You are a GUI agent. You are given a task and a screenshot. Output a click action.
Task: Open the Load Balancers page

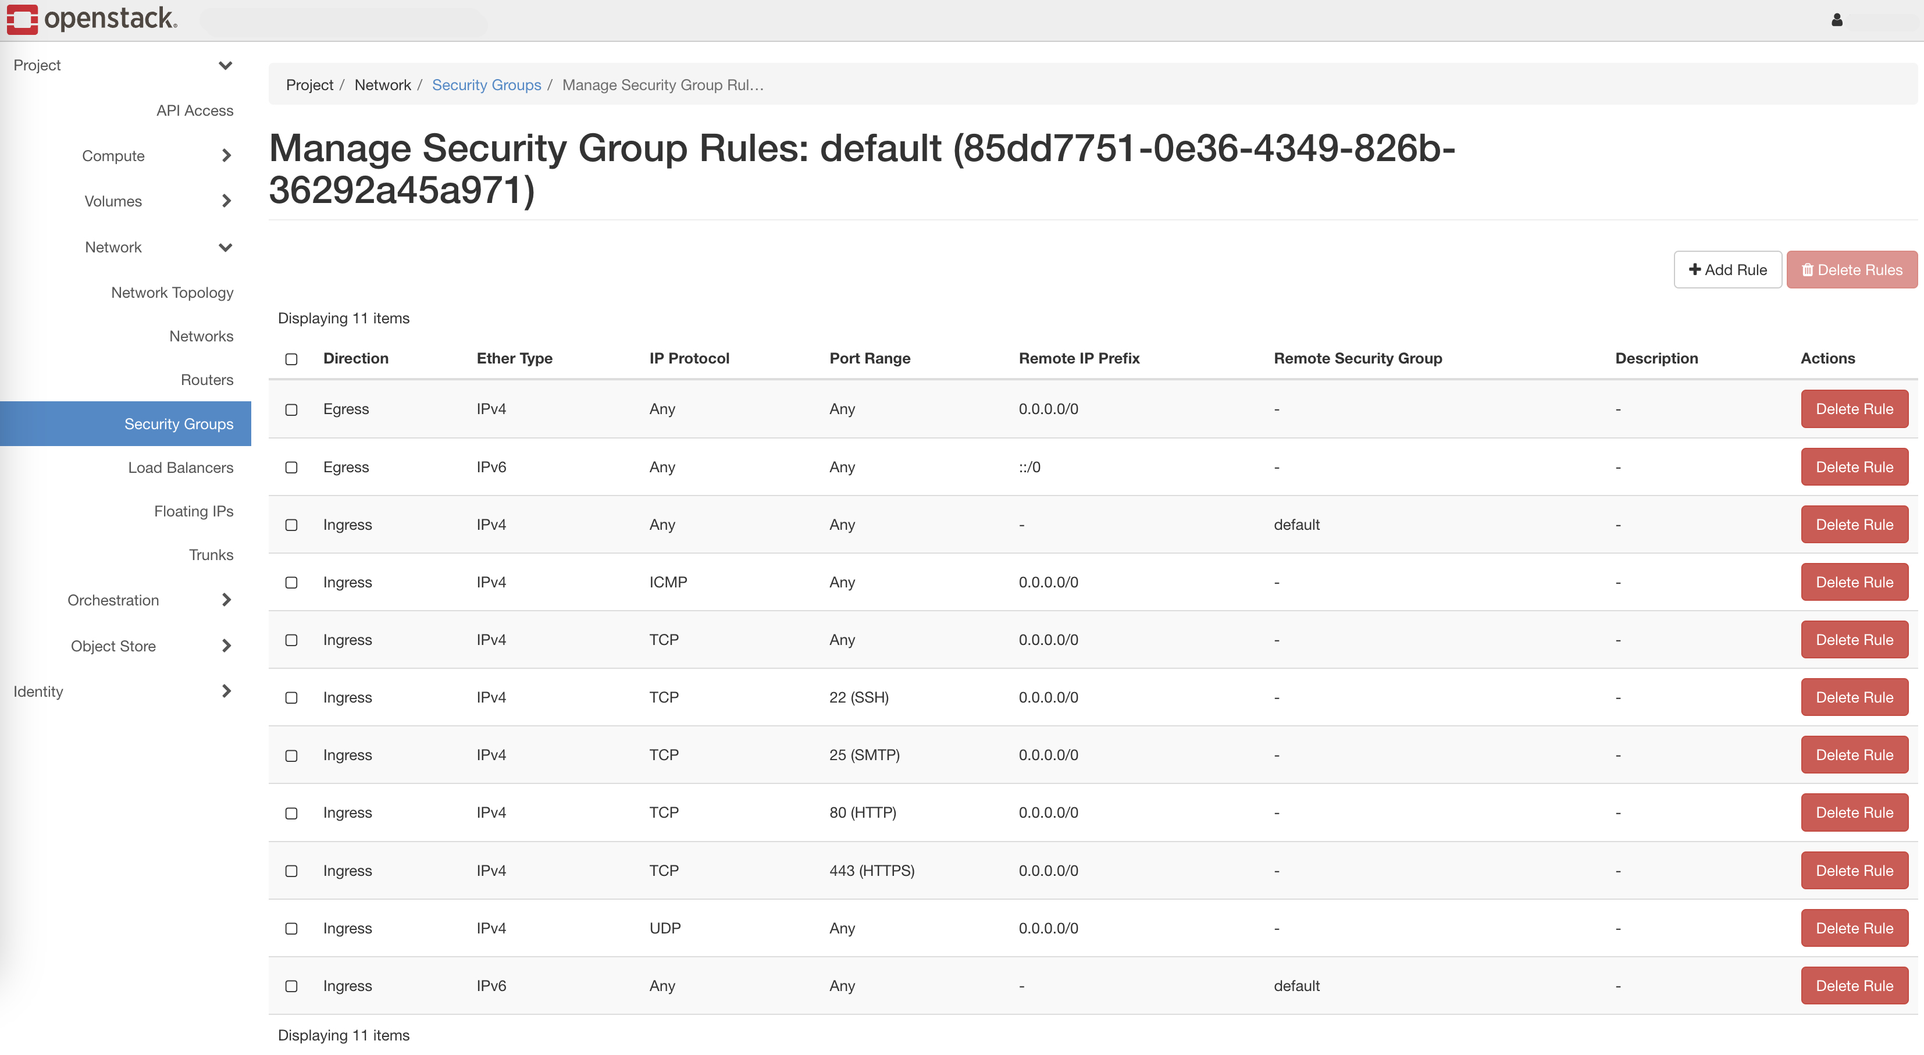[x=180, y=468]
